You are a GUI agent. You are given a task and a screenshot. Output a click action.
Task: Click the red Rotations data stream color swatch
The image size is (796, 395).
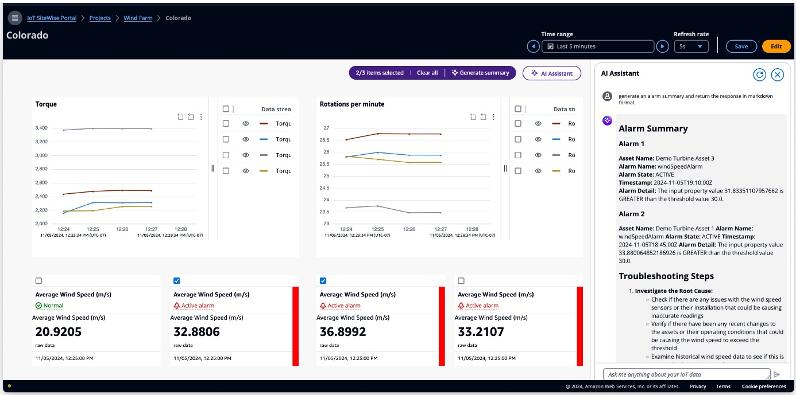(556, 123)
